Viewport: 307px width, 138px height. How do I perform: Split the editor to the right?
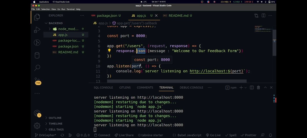point(263,16)
